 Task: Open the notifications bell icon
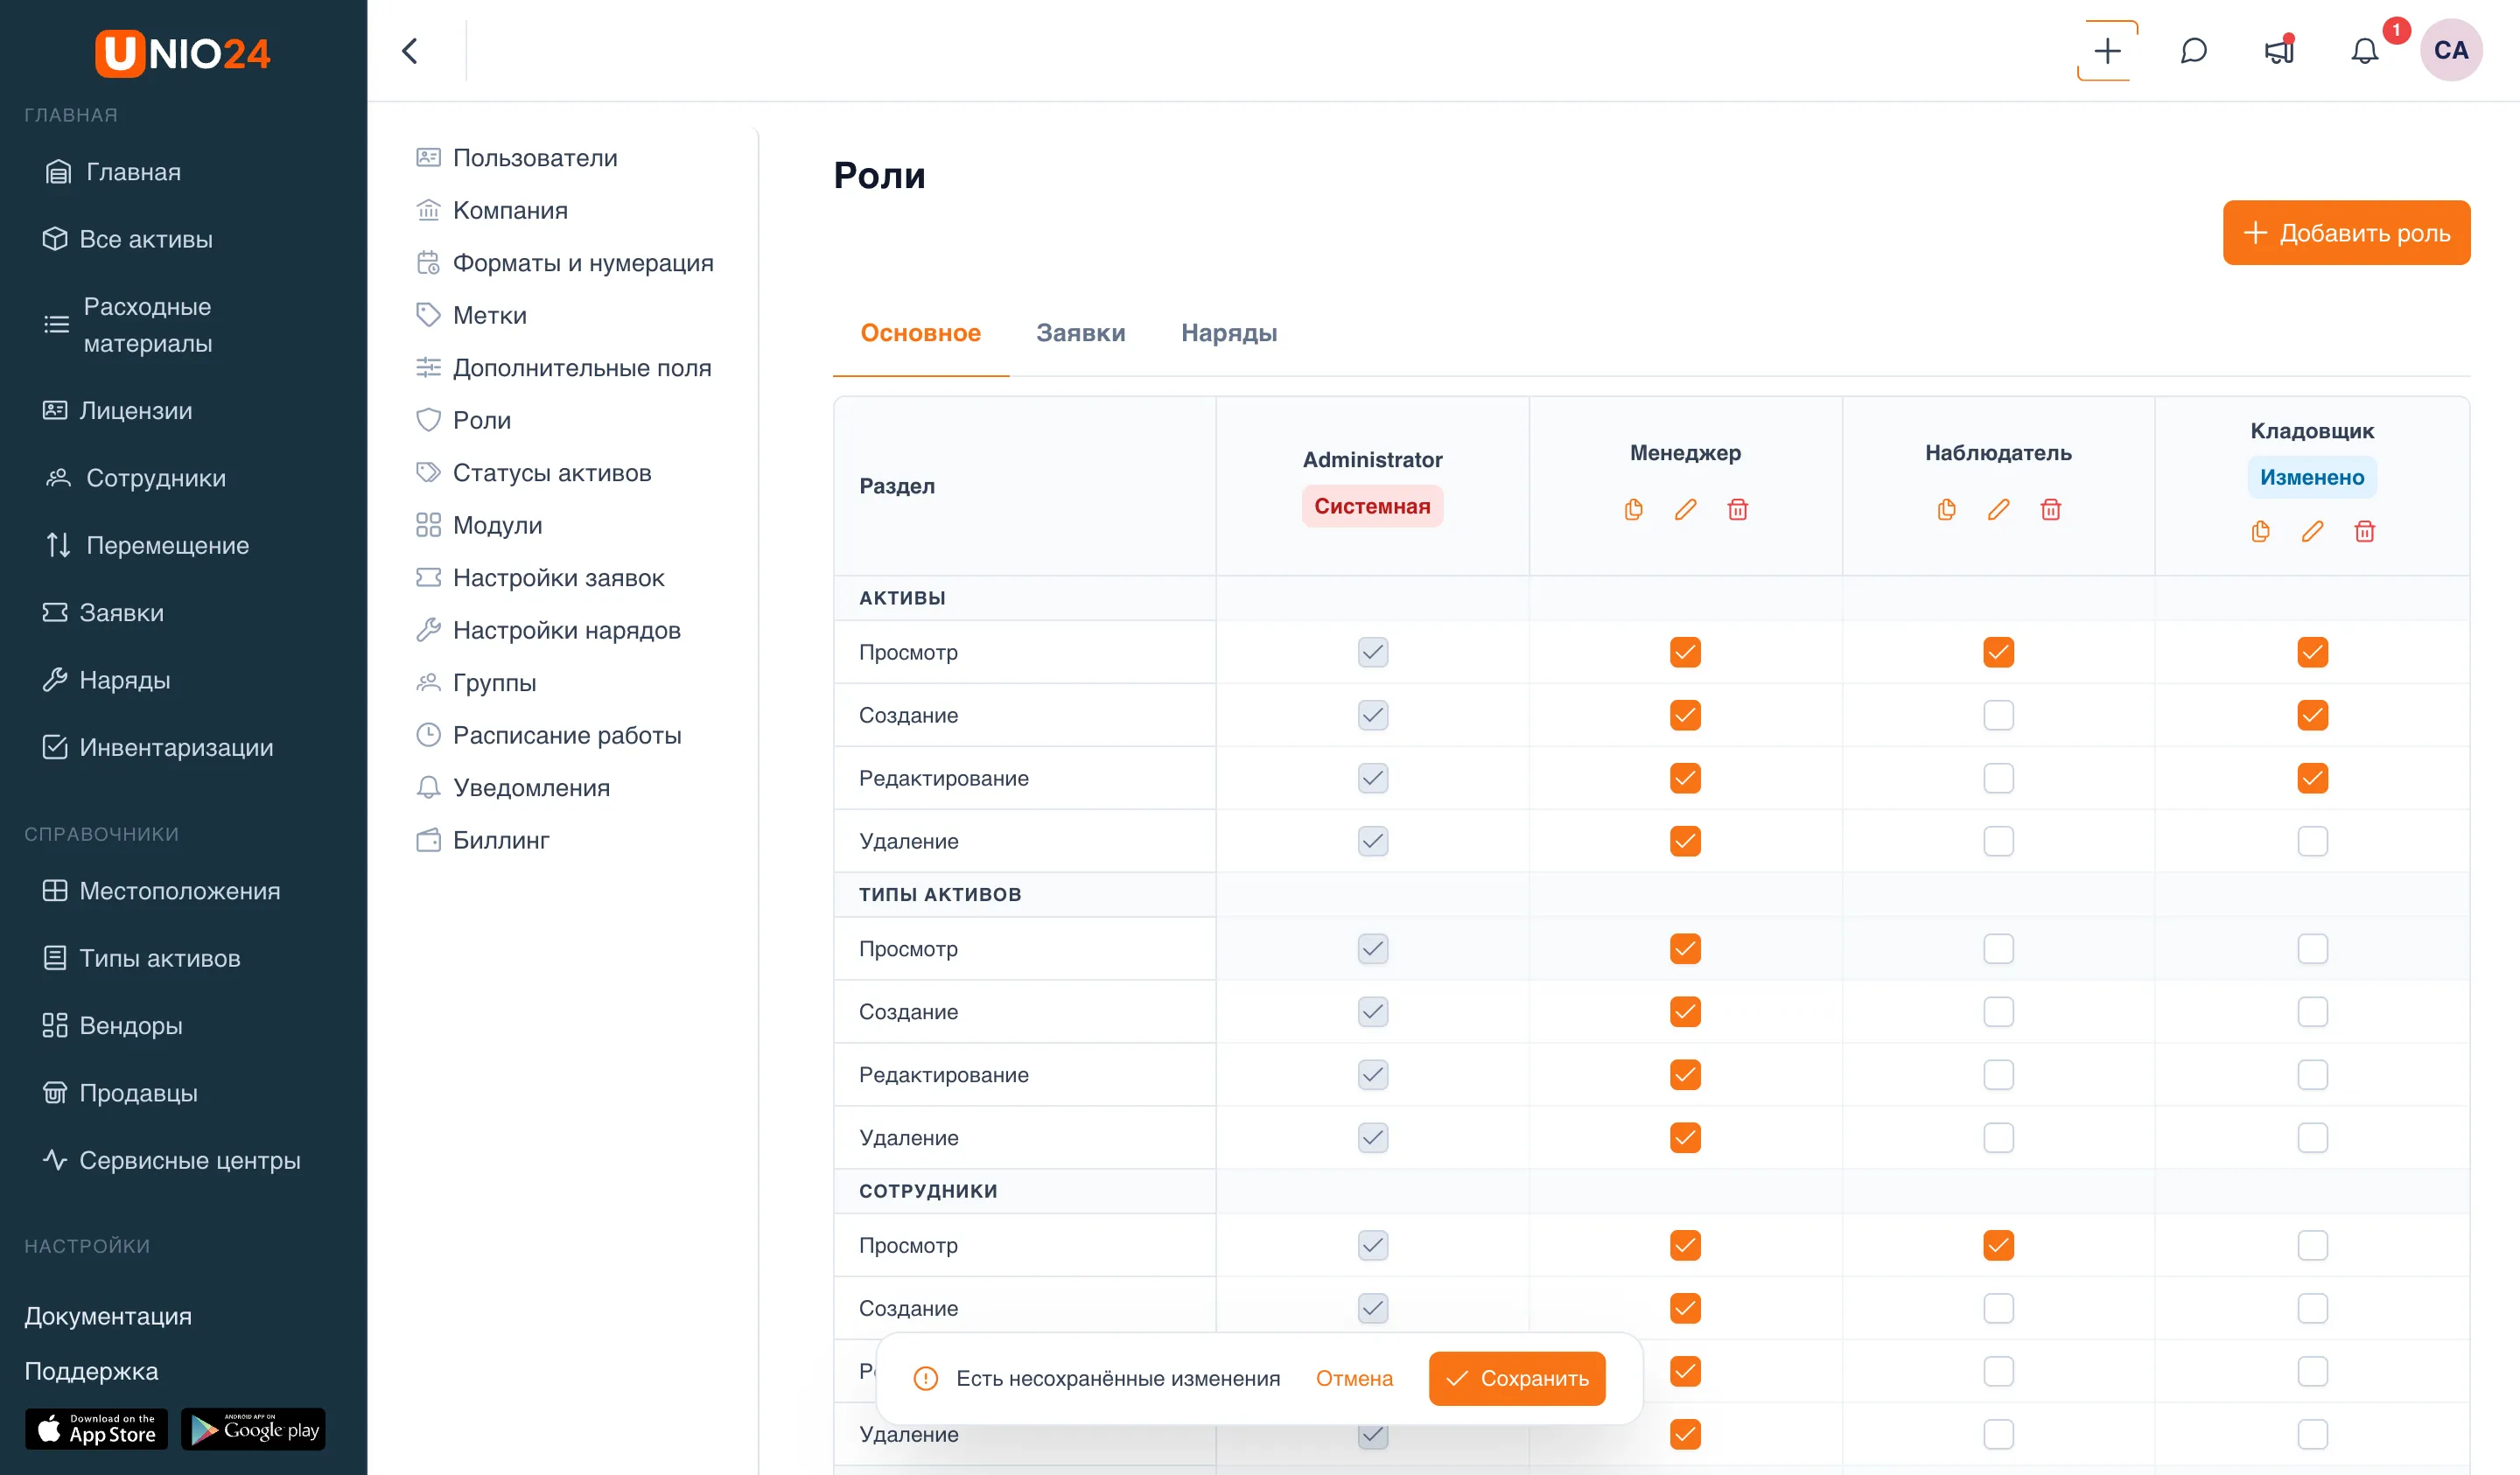(x=2364, y=50)
